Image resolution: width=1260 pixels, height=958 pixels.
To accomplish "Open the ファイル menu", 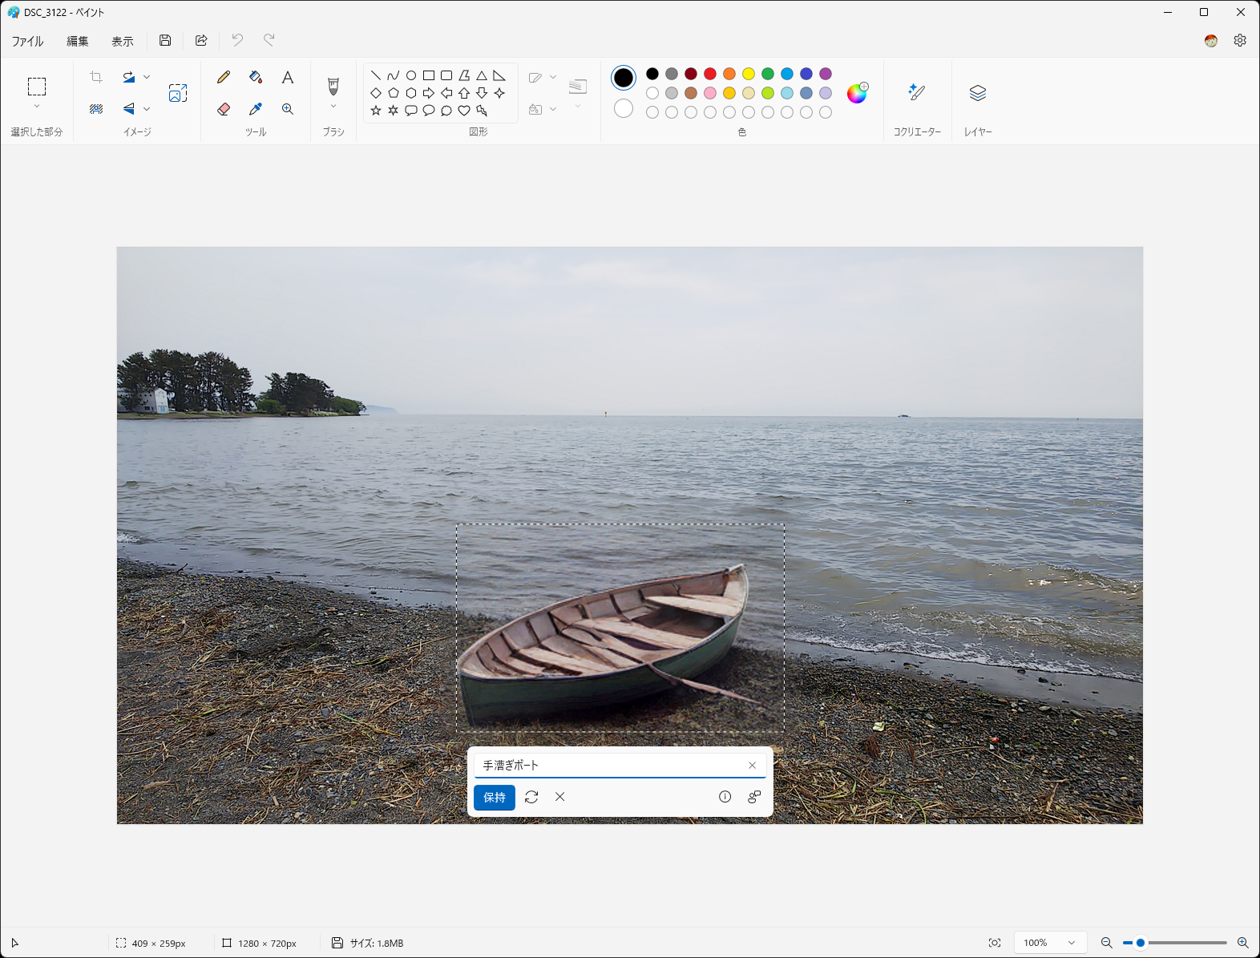I will tap(27, 41).
